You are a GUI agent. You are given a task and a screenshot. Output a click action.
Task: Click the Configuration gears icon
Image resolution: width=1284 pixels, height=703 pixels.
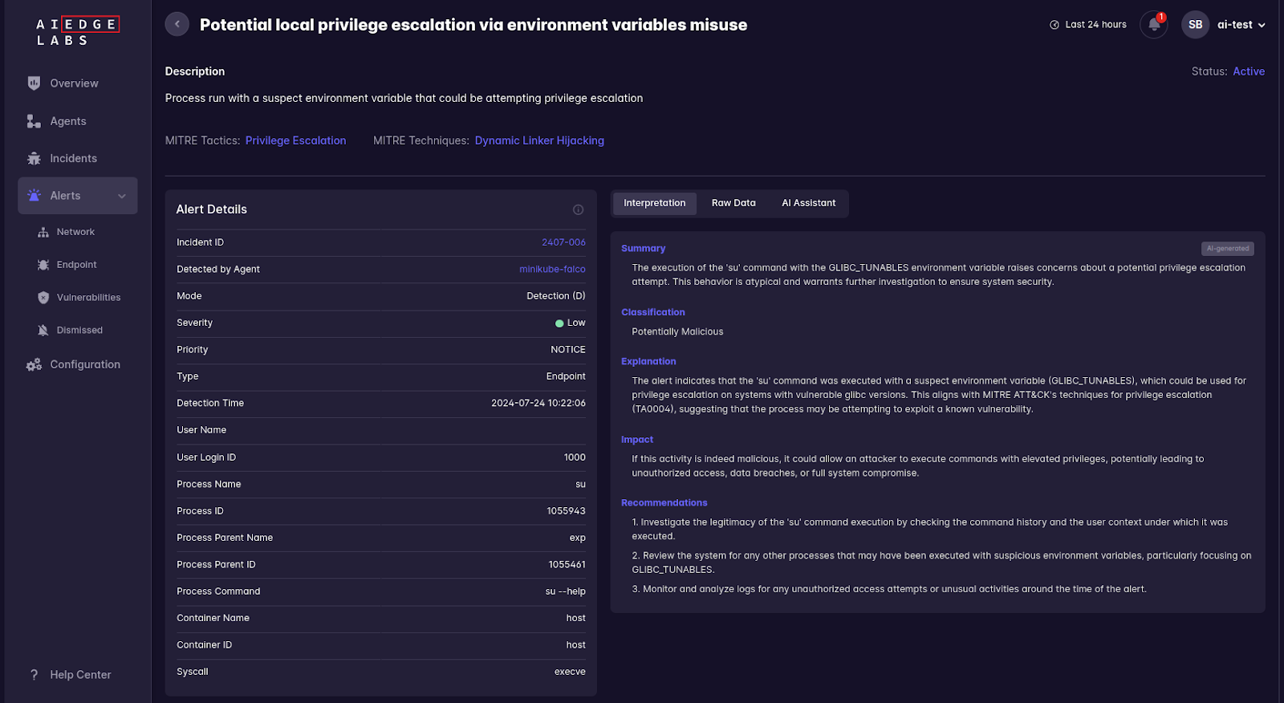pyautogui.click(x=34, y=364)
